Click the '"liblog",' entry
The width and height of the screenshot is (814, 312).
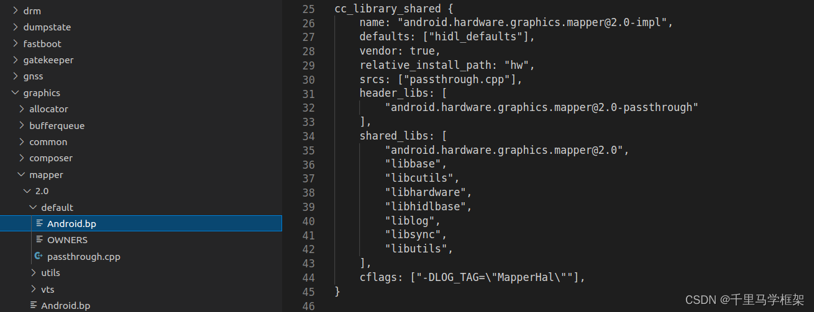[413, 221]
